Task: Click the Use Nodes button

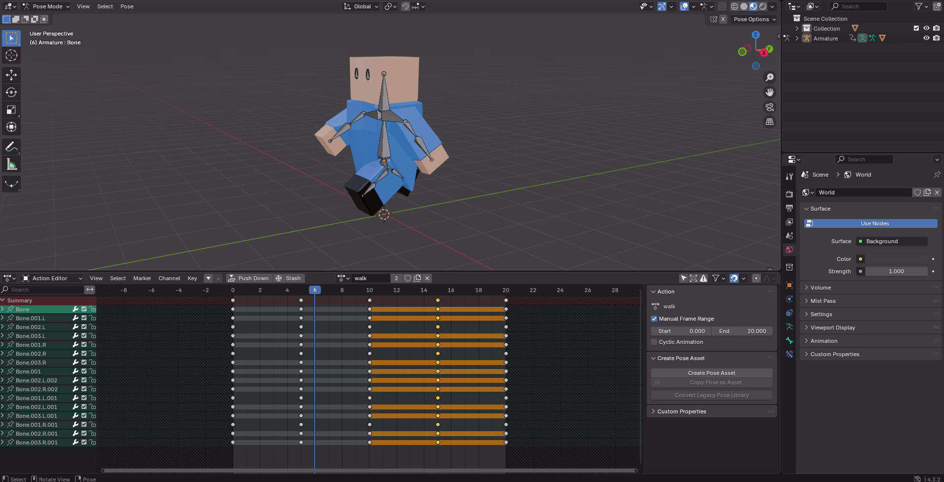Action: click(x=870, y=223)
